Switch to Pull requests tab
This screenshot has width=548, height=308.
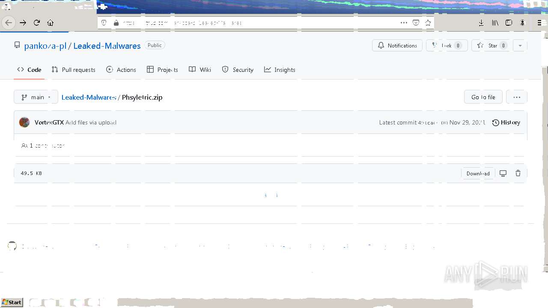[x=73, y=70]
